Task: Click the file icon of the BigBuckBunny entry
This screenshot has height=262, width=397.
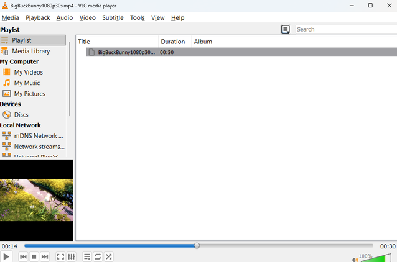Action: pyautogui.click(x=91, y=52)
